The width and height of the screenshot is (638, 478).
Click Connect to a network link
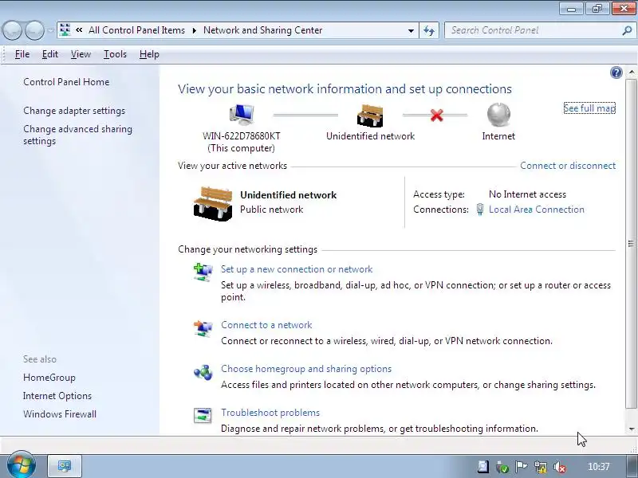(266, 325)
